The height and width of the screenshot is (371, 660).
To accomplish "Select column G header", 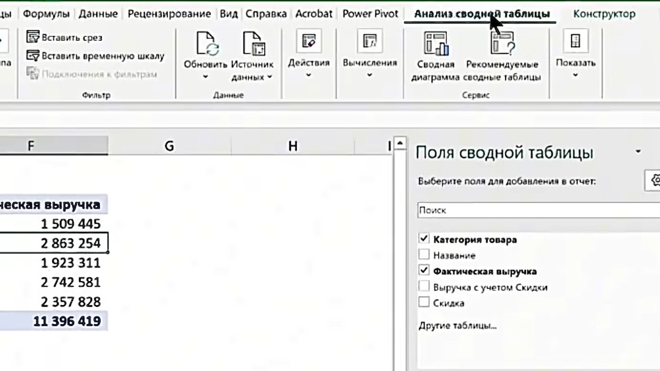I will pos(169,145).
